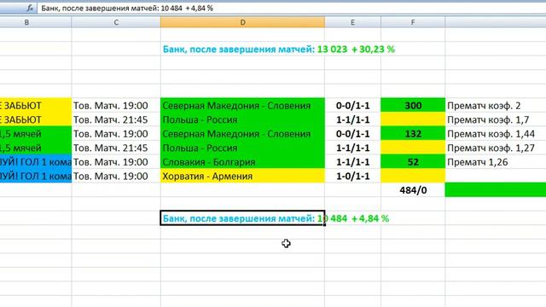Click the first 'Польша - Россия' cell

point(242,119)
